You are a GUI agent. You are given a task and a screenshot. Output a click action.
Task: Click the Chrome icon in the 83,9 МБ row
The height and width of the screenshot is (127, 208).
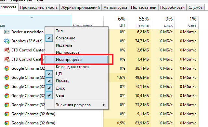(x=7, y=123)
